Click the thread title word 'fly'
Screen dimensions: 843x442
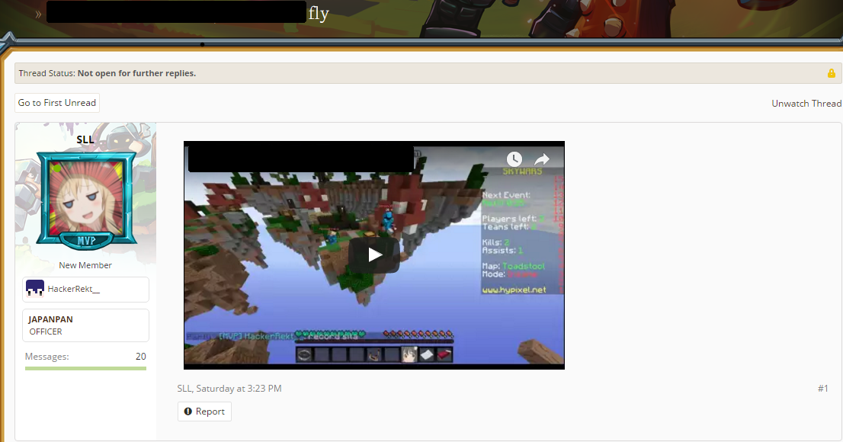coord(319,13)
